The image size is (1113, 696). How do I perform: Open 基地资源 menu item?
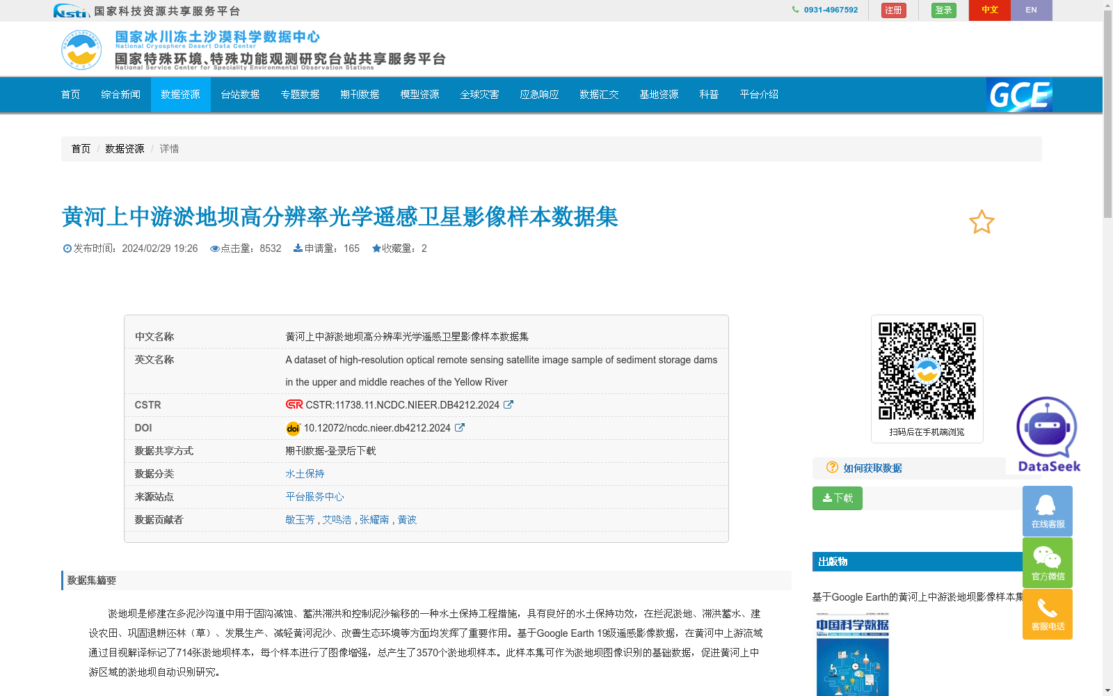659,95
